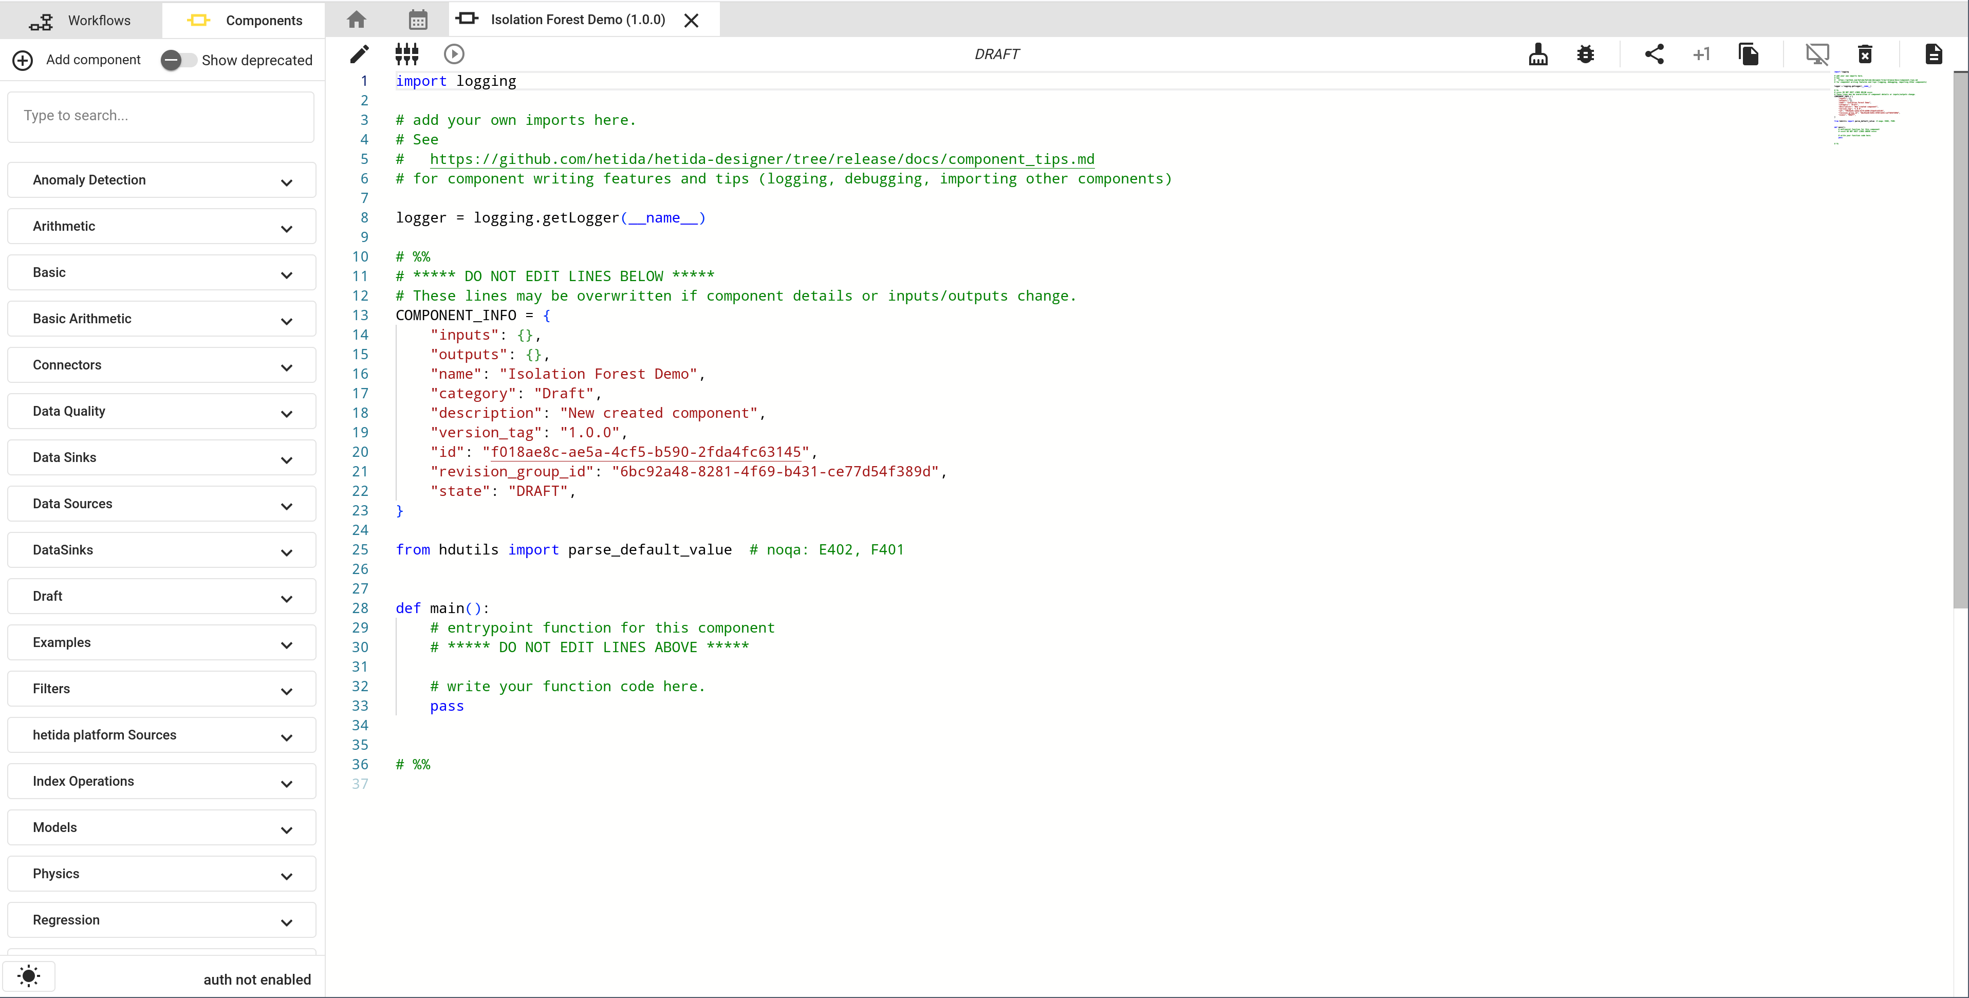Click the share publish icon
Screen dimensions: 1969x998
click(x=1654, y=54)
